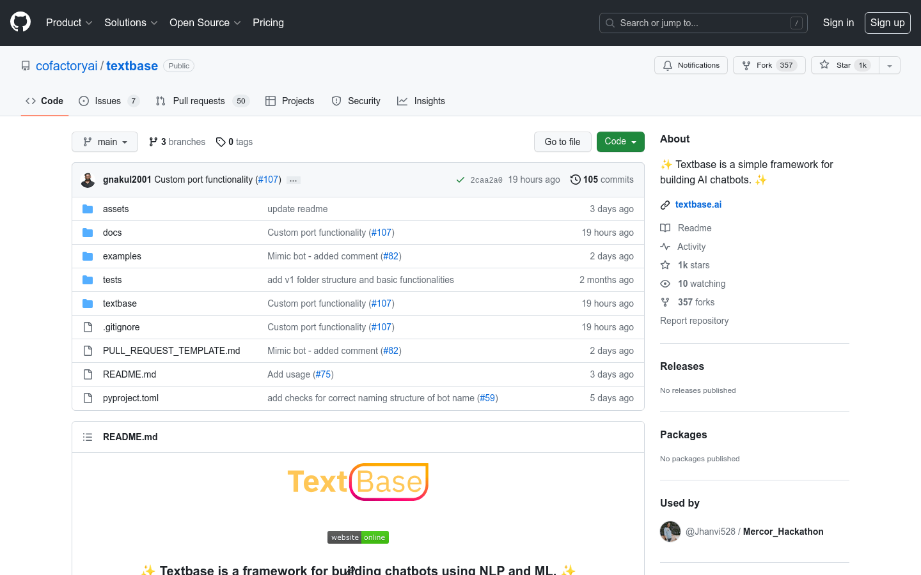Open the Open Source menu
921x575 pixels.
[x=205, y=22]
